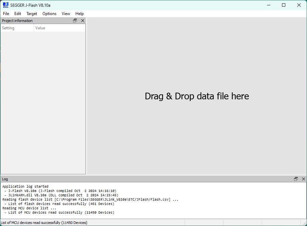
Task: Click the JLinkARM.dll V8.10a log line
Action: [x=61, y=195]
